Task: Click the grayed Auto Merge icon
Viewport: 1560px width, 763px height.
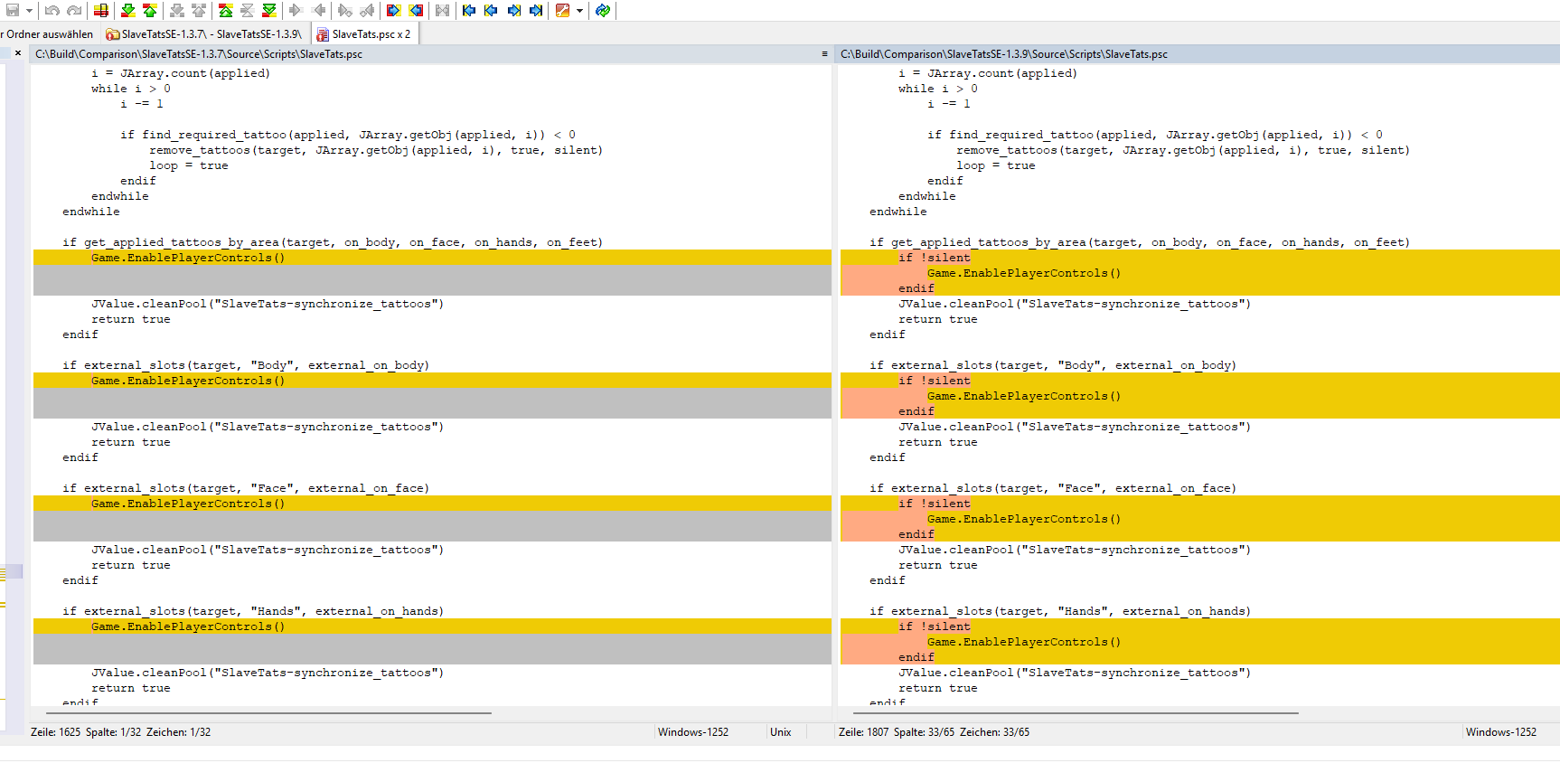Action: (x=442, y=11)
